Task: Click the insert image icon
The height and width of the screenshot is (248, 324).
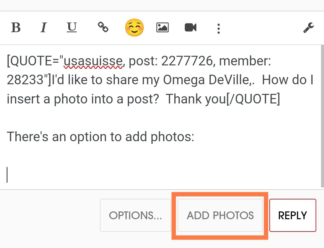Action: pyautogui.click(x=162, y=28)
